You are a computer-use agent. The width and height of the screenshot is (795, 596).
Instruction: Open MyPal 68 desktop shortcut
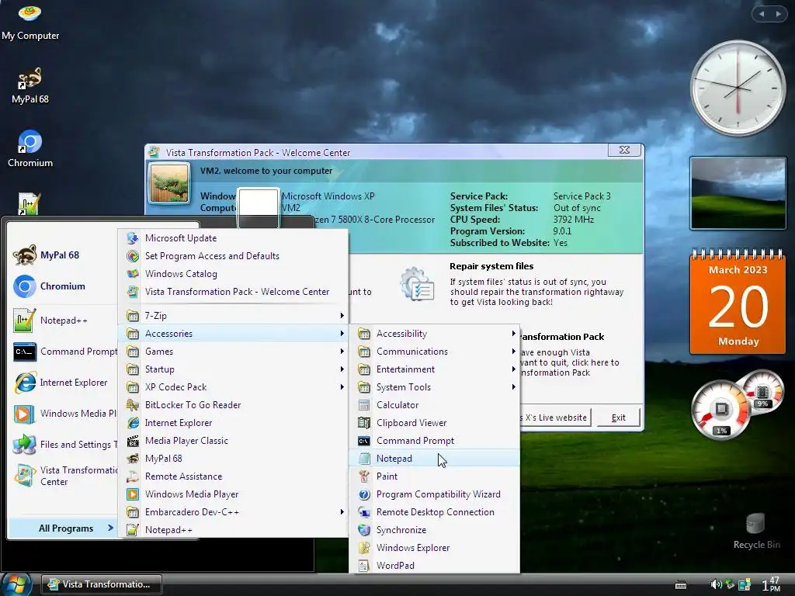coord(30,86)
